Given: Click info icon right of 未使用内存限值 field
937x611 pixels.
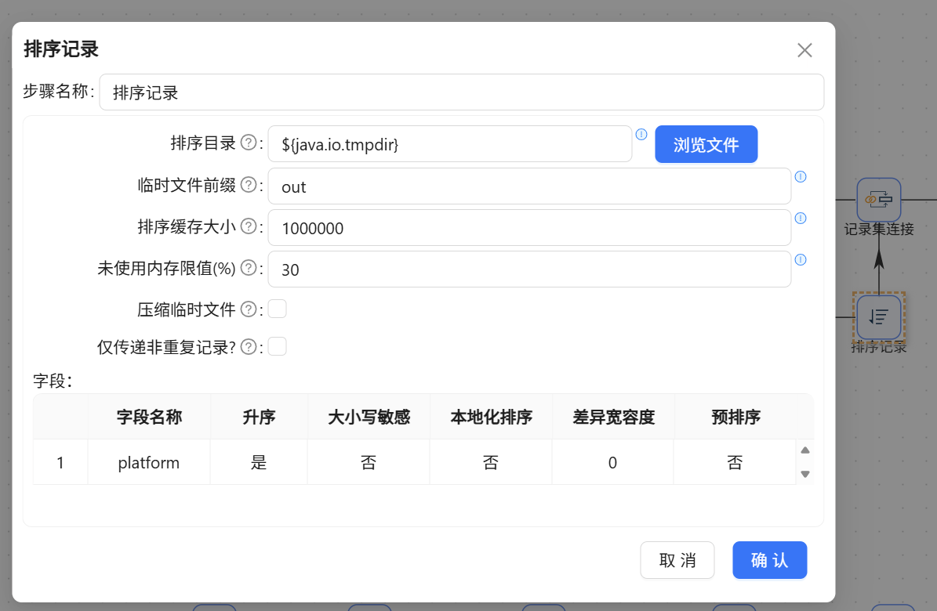Looking at the screenshot, I should tap(801, 260).
